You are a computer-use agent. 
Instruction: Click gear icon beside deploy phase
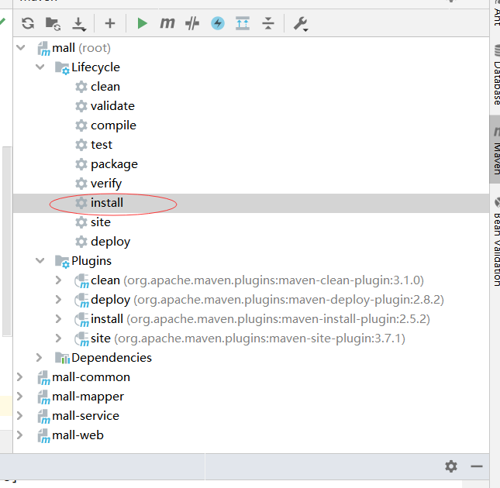click(x=81, y=242)
